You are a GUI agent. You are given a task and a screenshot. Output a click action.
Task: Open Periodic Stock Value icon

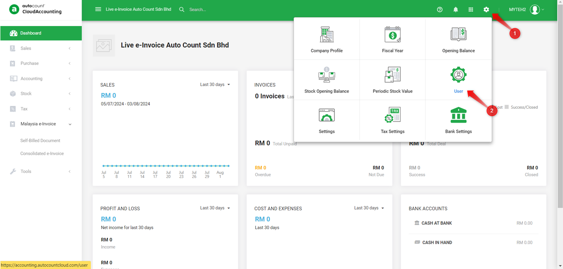click(392, 75)
